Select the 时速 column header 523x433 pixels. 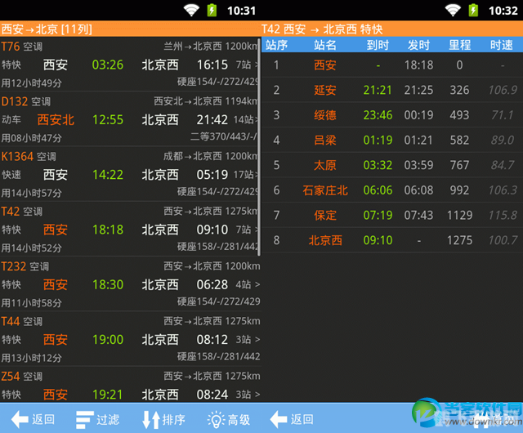pyautogui.click(x=502, y=44)
